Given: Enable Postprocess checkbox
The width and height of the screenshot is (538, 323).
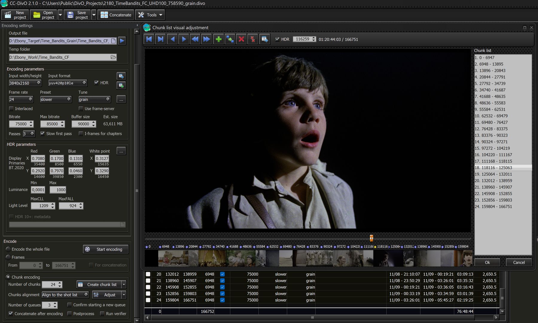Looking at the screenshot, I should pyautogui.click(x=69, y=313).
